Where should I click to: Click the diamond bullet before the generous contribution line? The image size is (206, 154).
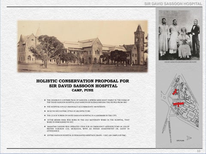click(x=45, y=100)
